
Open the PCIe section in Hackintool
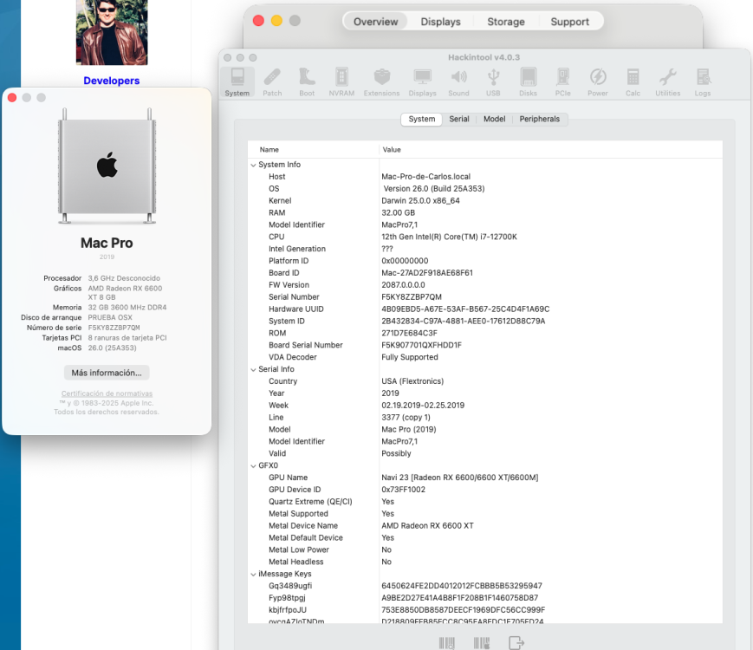click(x=563, y=82)
